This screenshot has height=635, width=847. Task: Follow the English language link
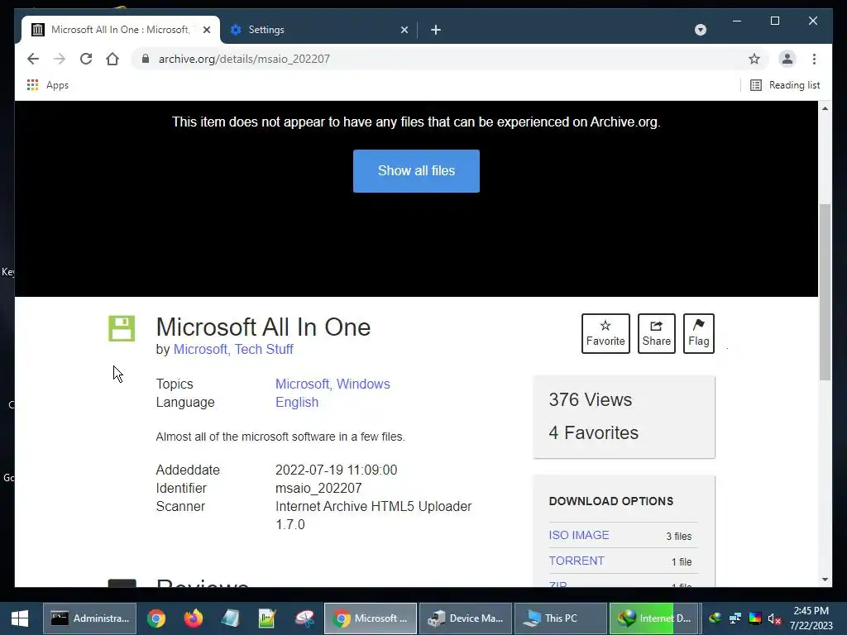[297, 403]
